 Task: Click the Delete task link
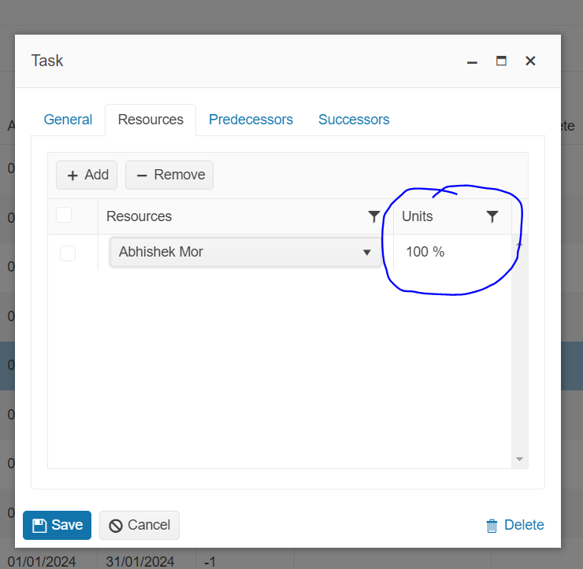coord(524,526)
